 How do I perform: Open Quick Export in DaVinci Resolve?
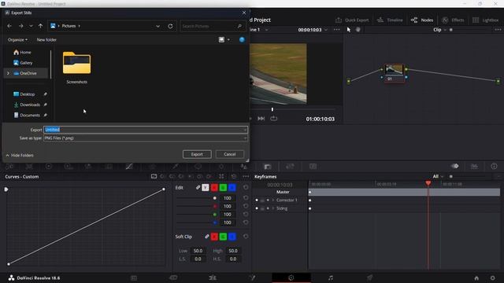pyautogui.click(x=352, y=20)
